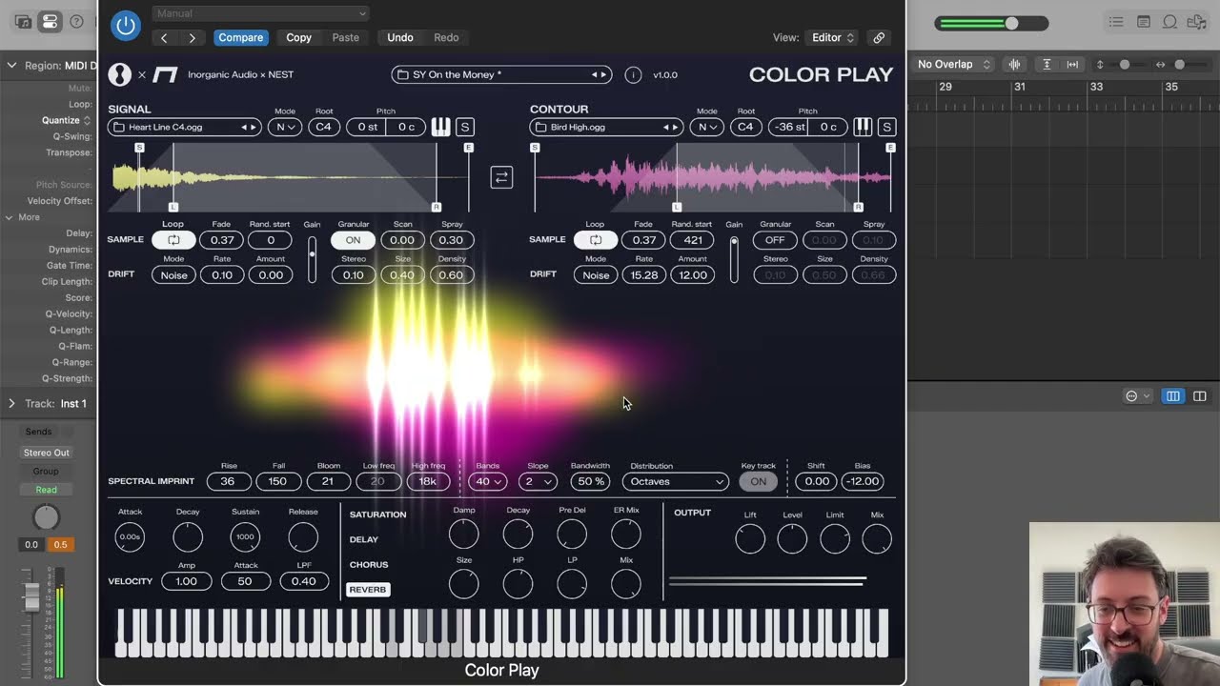The width and height of the screenshot is (1220, 686).
Task: Click the Logic pan knob in channel strip
Action: (x=46, y=517)
